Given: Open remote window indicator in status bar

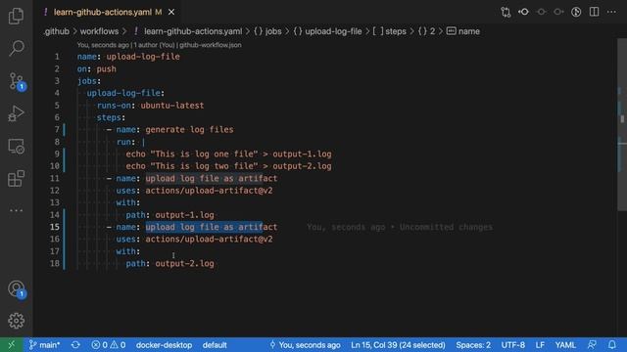Looking at the screenshot, I should 11,345.
